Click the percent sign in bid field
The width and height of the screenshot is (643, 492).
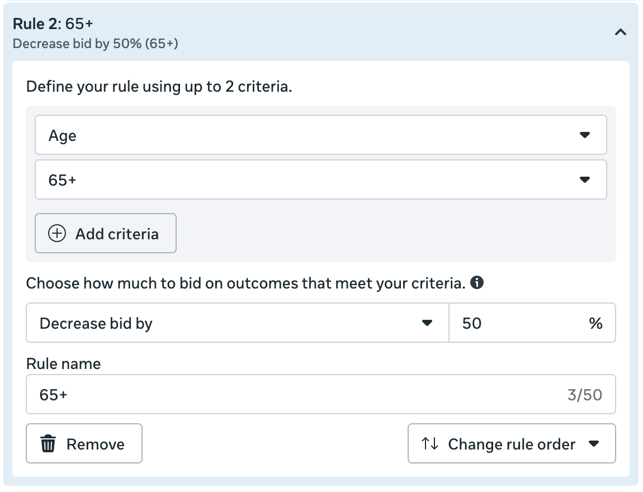[x=595, y=323]
